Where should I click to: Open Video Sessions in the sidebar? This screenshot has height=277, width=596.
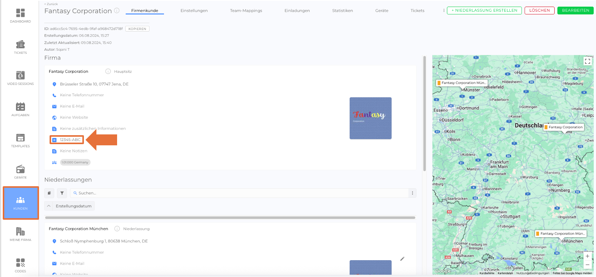coord(20,78)
